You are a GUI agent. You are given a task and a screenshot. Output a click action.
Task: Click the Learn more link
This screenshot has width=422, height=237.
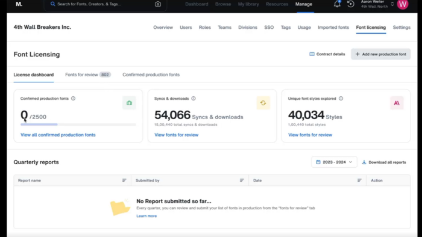tap(146, 216)
